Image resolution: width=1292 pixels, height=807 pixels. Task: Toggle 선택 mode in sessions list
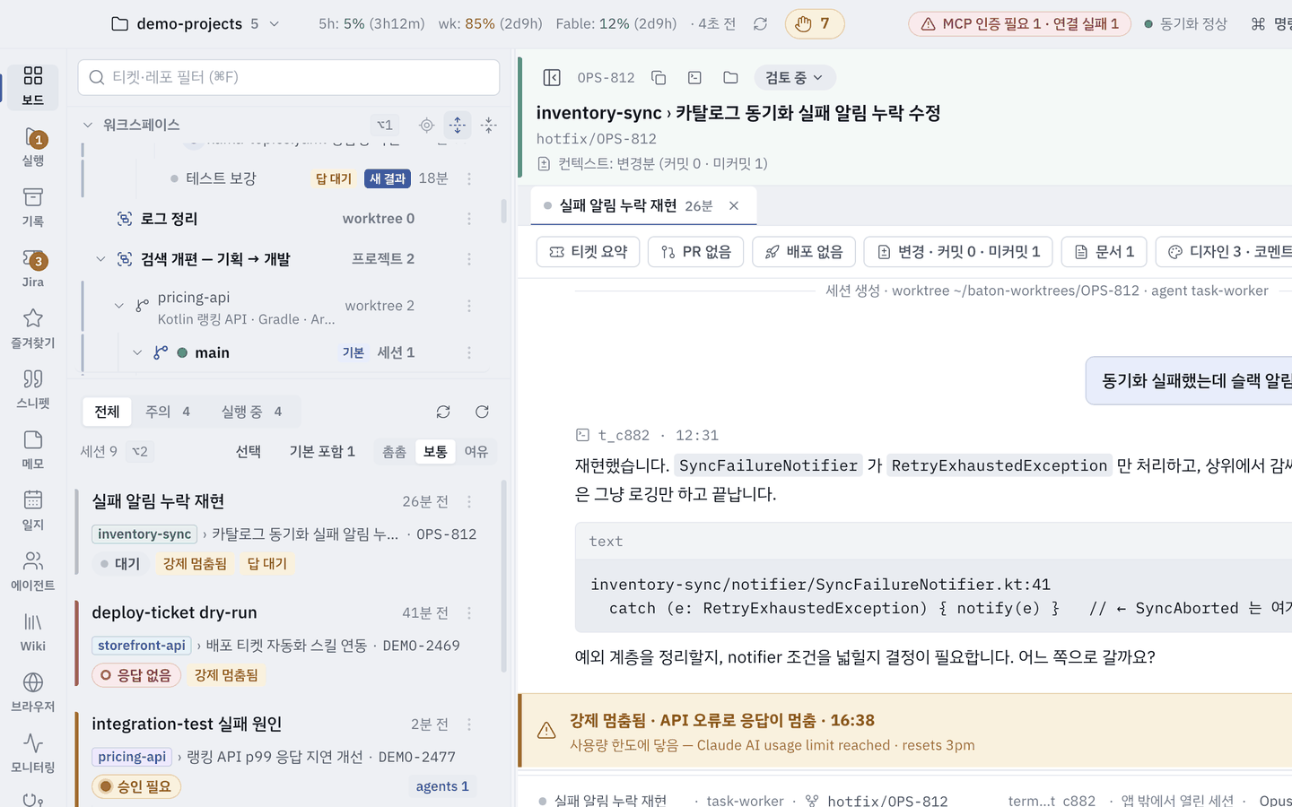[x=249, y=452]
